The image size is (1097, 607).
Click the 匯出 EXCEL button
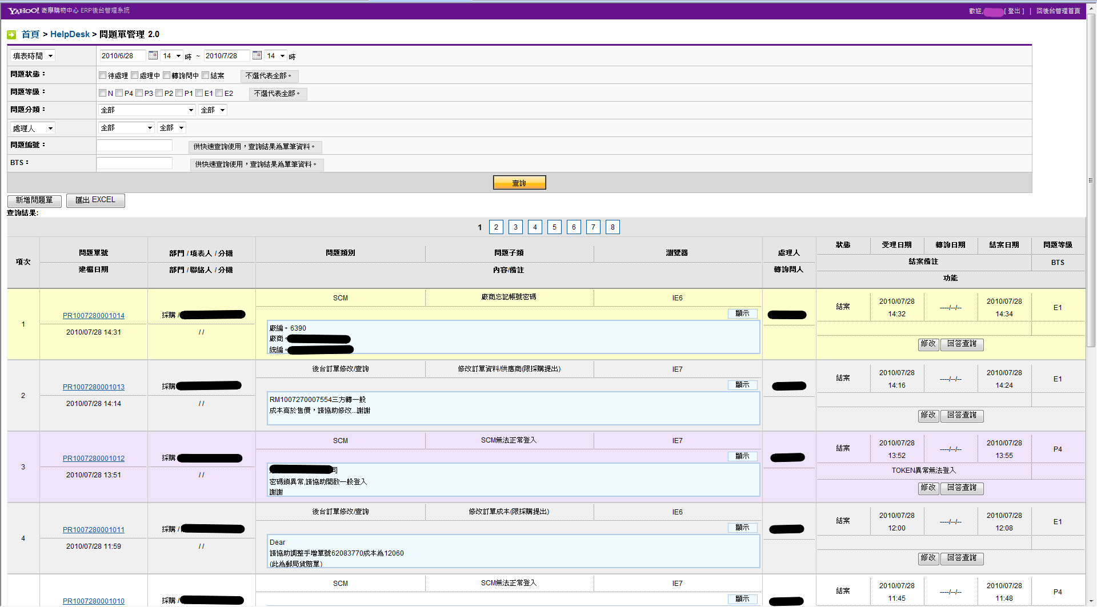[95, 200]
